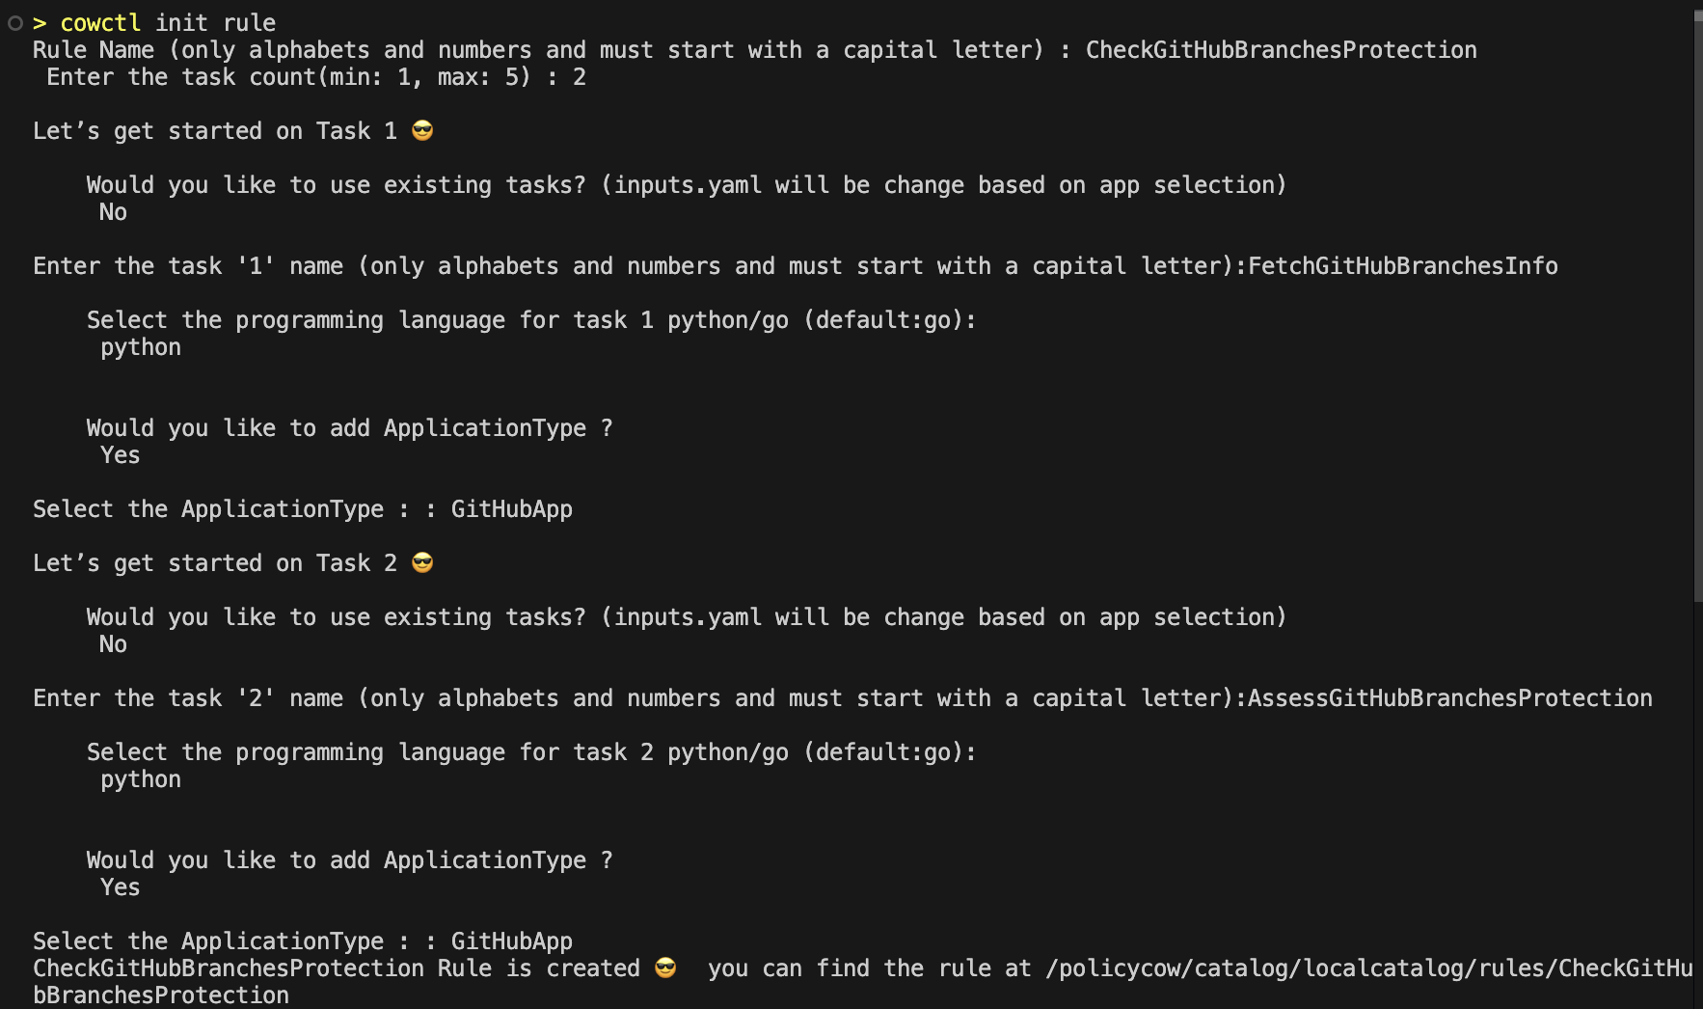Click the 'python' answer for task 2

(141, 779)
